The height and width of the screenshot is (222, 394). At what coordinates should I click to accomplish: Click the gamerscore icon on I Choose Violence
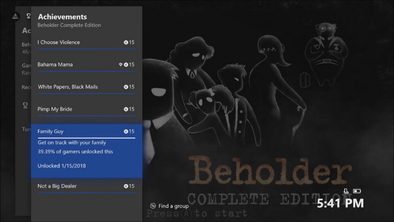[126, 42]
